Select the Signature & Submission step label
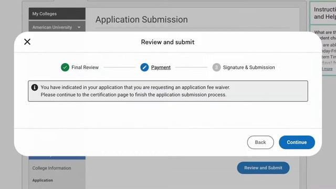 point(249,67)
